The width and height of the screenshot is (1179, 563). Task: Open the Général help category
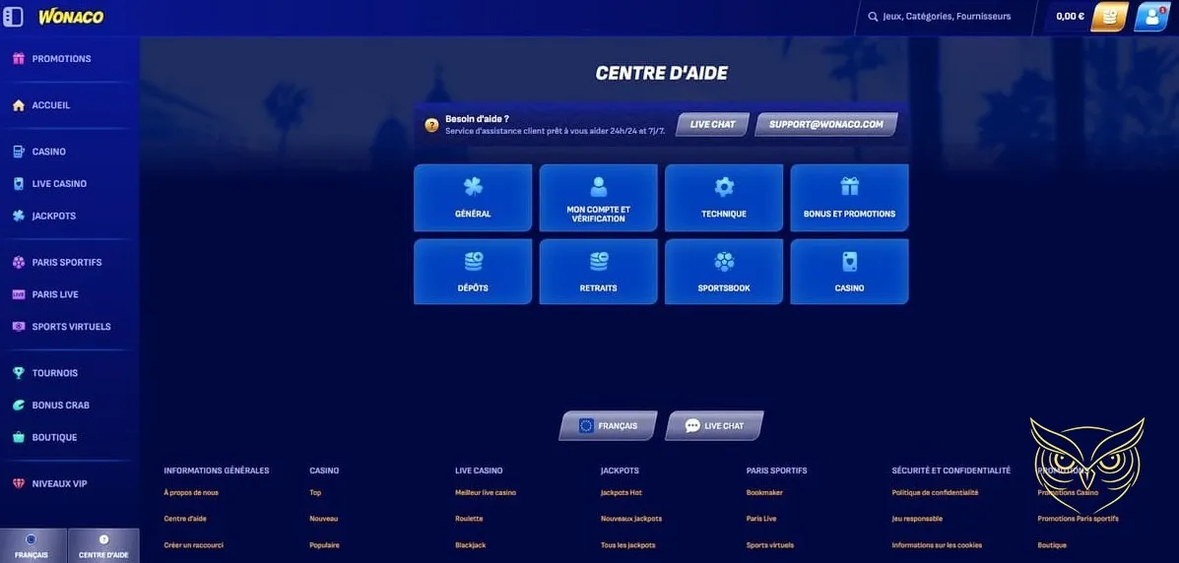point(473,198)
